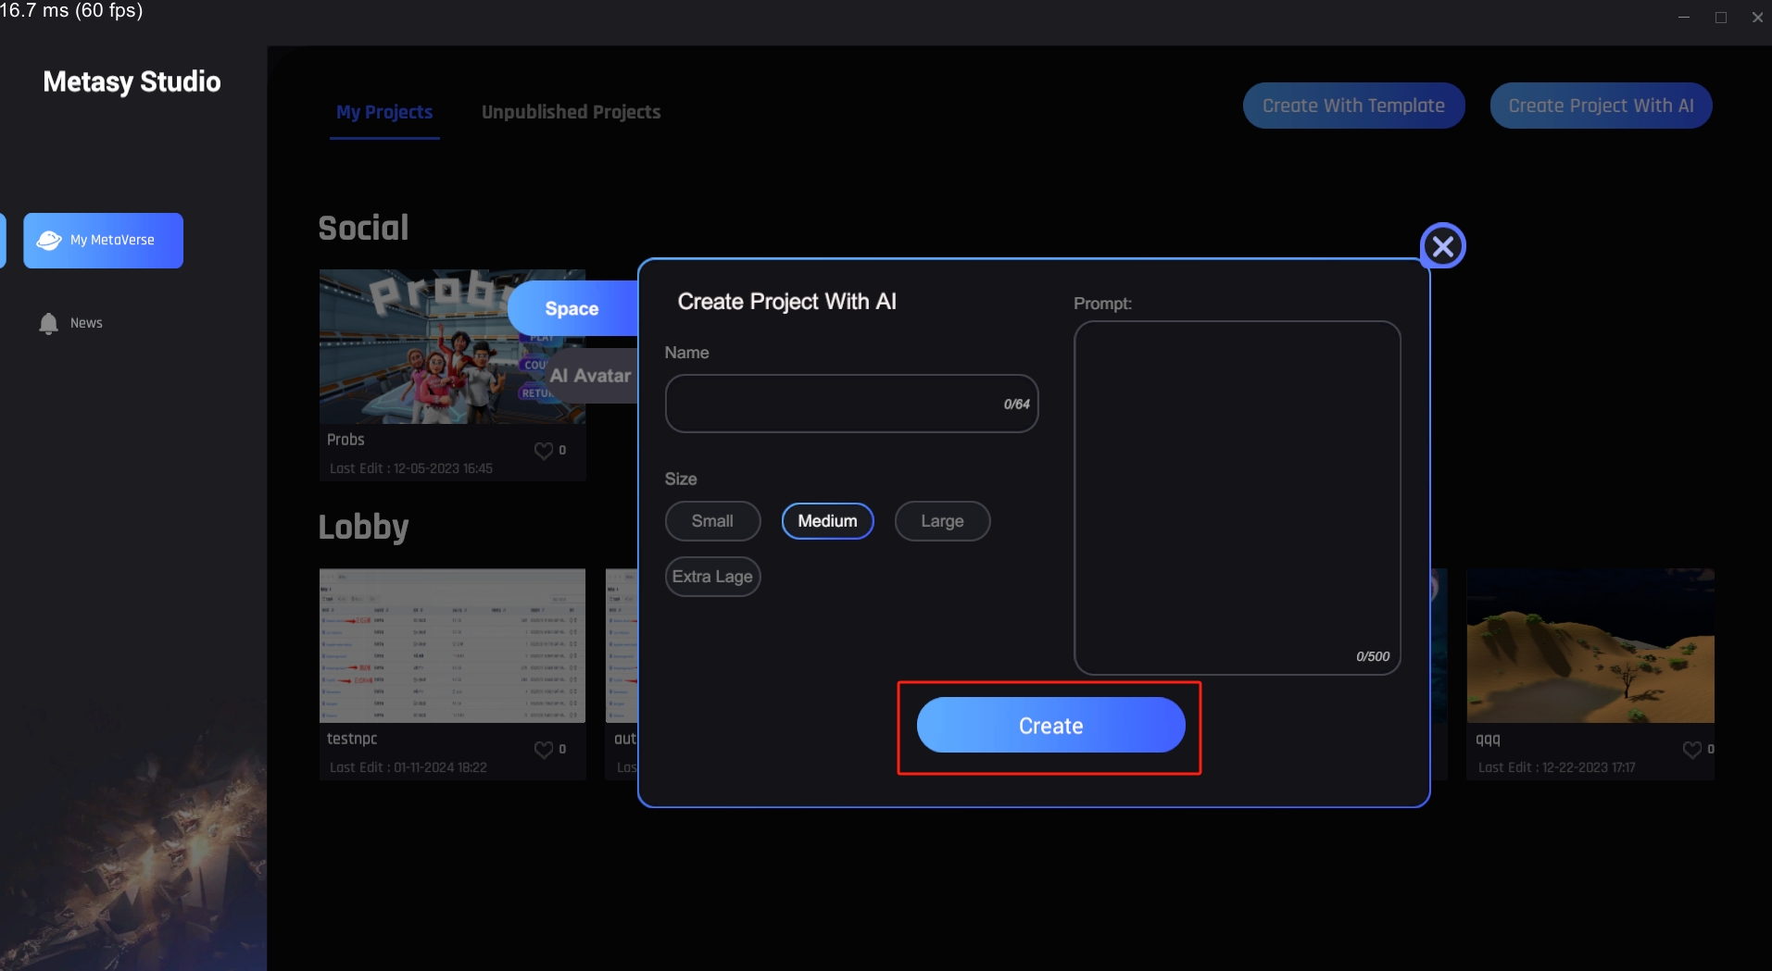
Task: Close the Create Project With AI dialog
Action: (1442, 246)
